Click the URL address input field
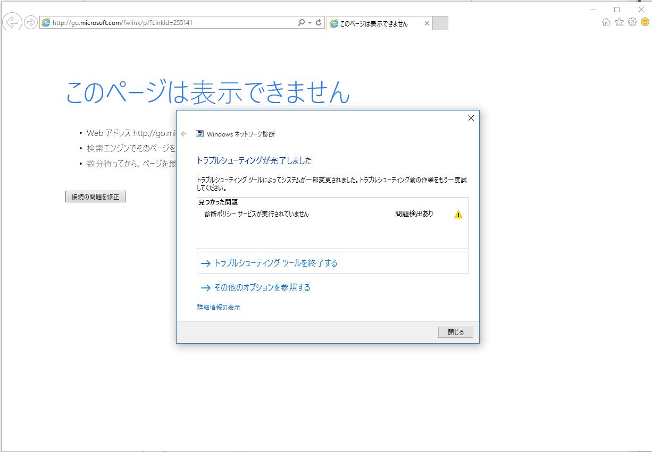This screenshot has height=452, width=652. point(170,23)
